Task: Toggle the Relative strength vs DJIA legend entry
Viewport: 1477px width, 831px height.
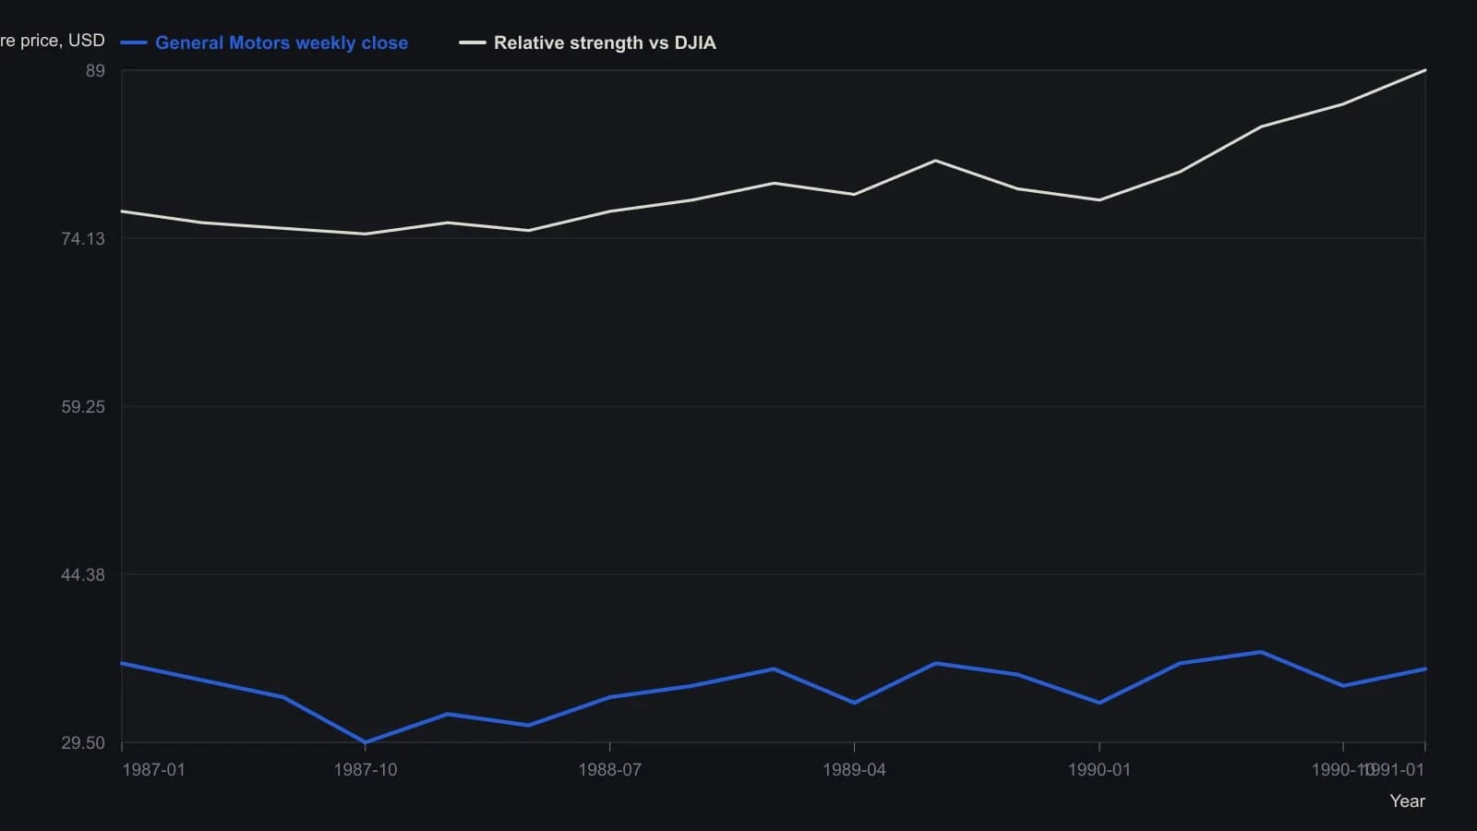Action: coord(587,42)
